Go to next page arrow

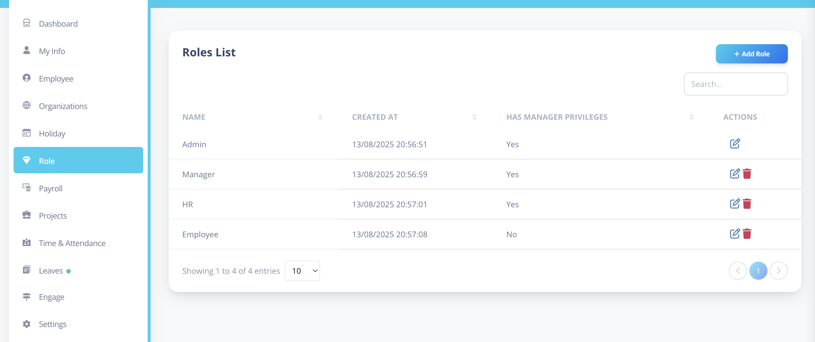tap(778, 271)
